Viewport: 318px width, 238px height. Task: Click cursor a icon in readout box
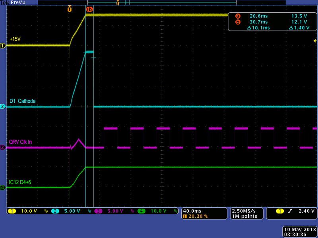pyautogui.click(x=238, y=16)
